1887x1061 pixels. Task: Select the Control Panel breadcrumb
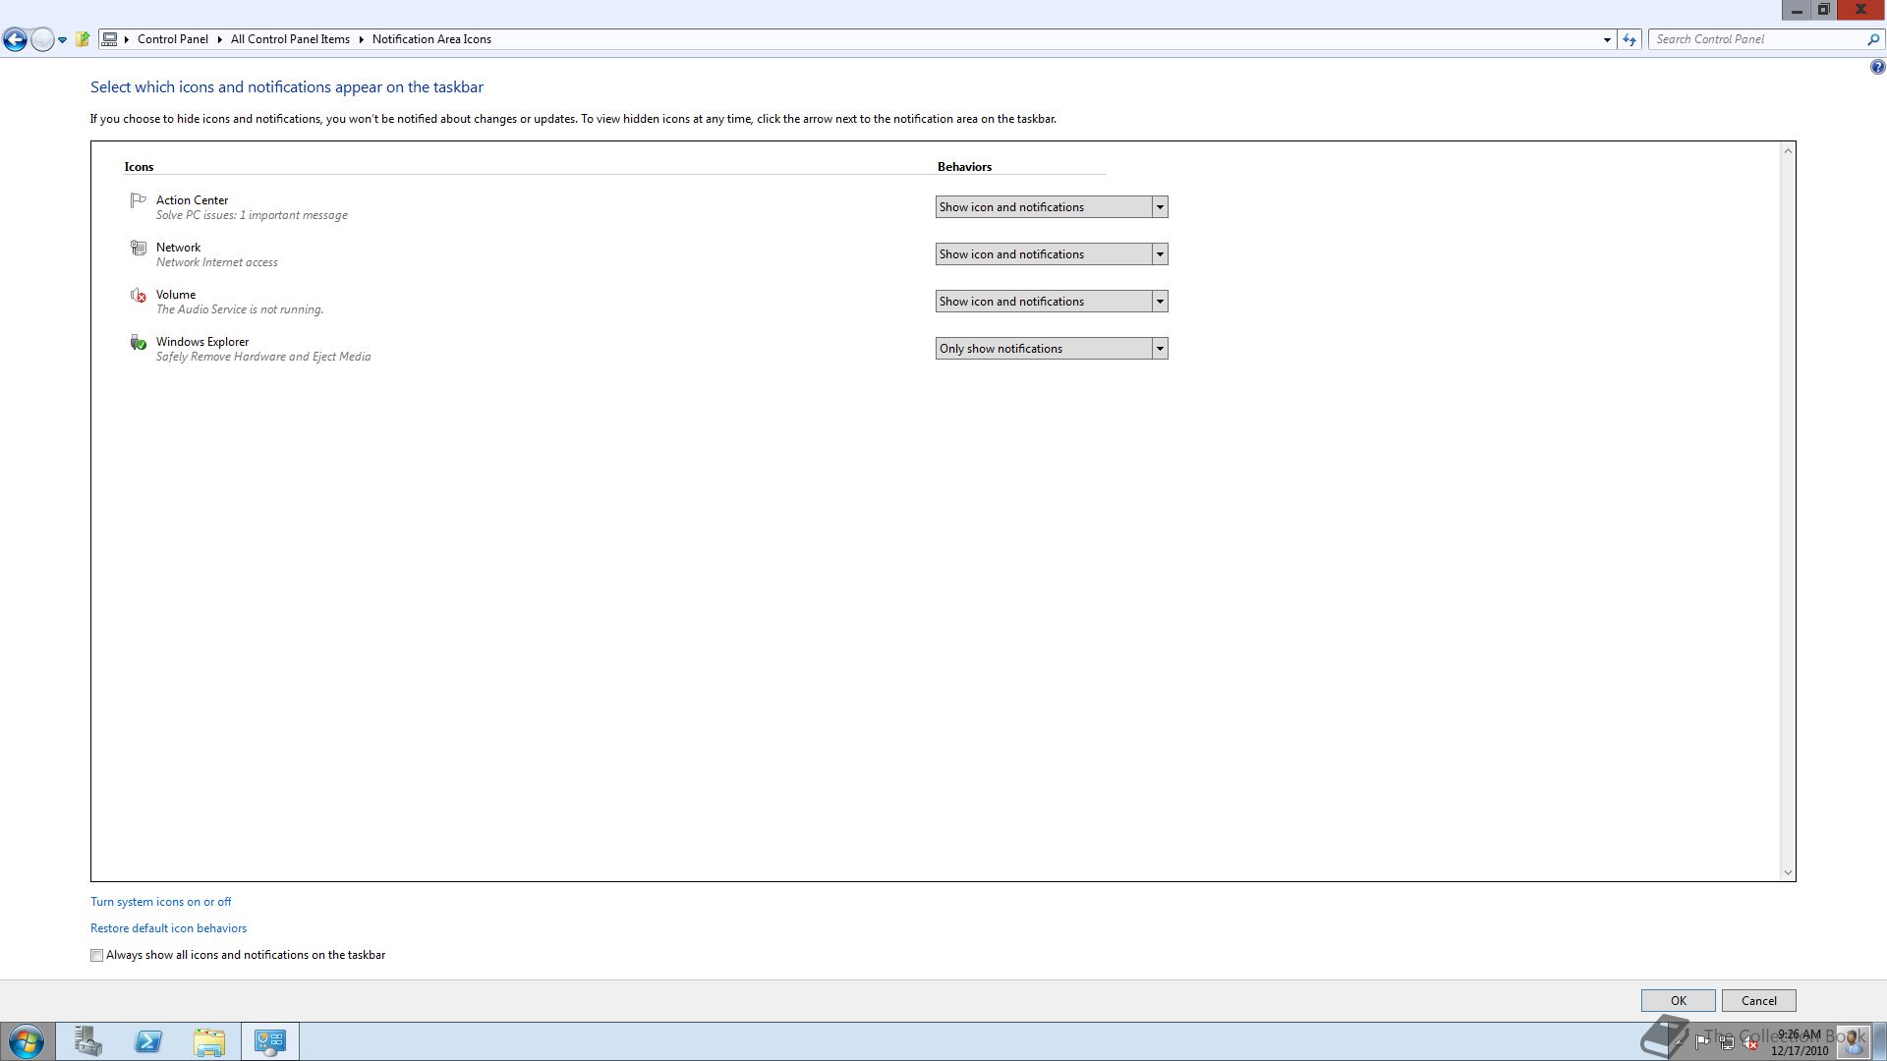click(x=173, y=39)
